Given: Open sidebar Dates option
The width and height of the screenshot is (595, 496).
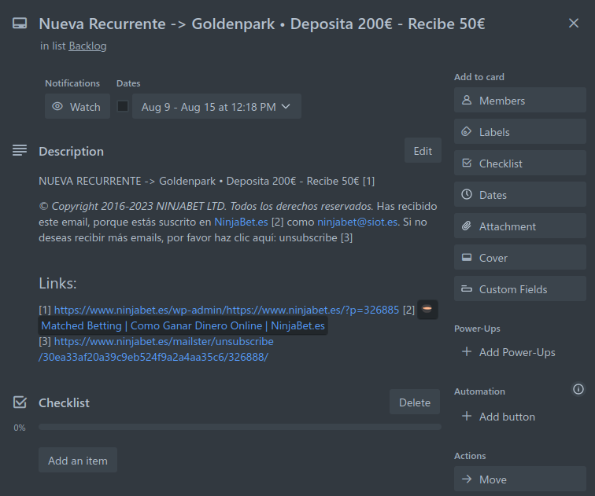Looking at the screenshot, I should coord(520,194).
